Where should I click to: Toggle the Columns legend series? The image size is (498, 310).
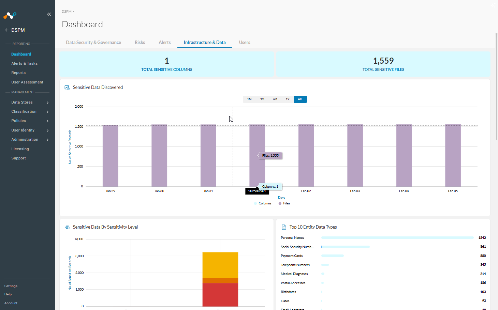pyautogui.click(x=263, y=203)
